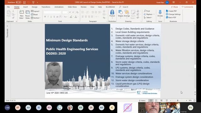
Task: Click the text Highlight Color swatch
Action: [x=71, y=17]
